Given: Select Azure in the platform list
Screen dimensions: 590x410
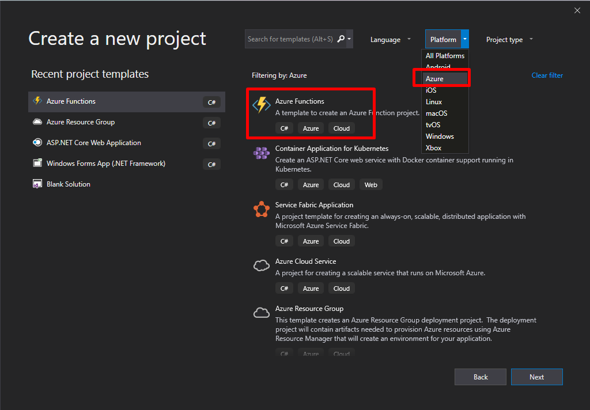Looking at the screenshot, I should pos(445,79).
